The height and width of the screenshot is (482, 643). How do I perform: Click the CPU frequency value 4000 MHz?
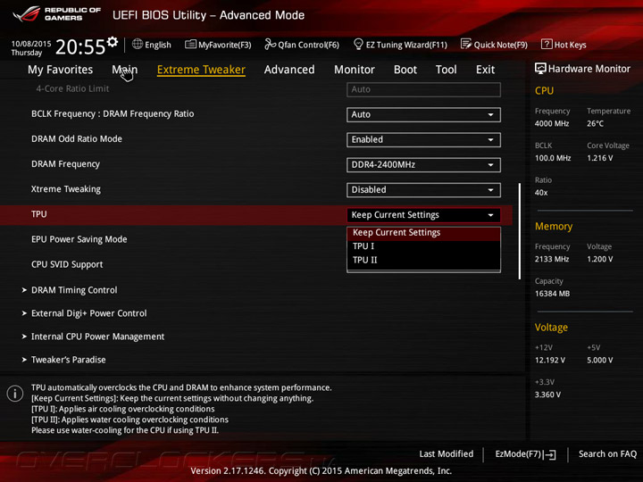[552, 124]
